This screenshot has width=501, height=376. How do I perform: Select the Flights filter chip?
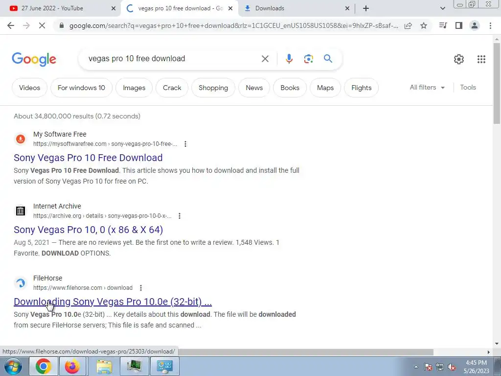pyautogui.click(x=362, y=88)
